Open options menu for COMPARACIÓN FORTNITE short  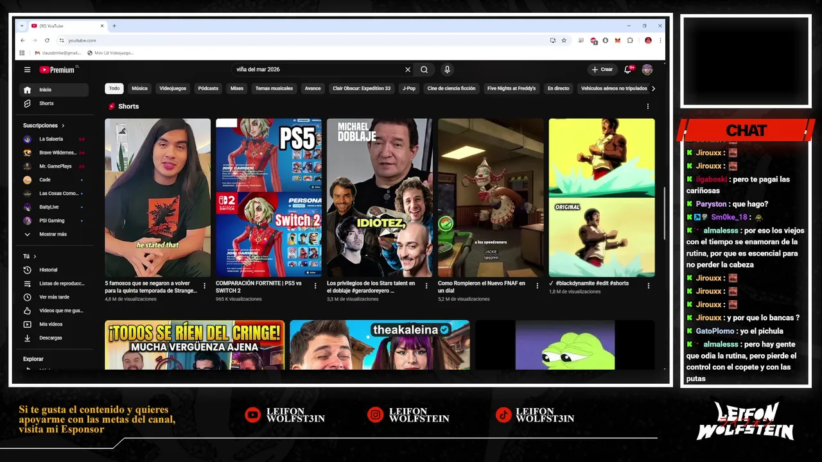pyautogui.click(x=315, y=286)
